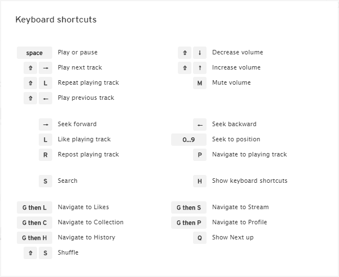The height and width of the screenshot is (277, 339).
Task: Click the G then P key badge
Action: [x=189, y=223]
